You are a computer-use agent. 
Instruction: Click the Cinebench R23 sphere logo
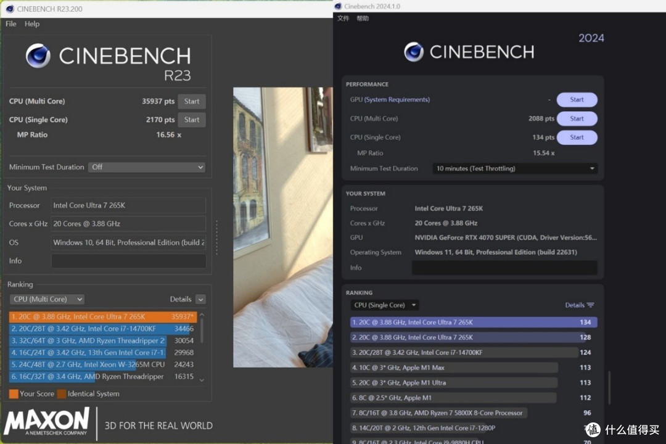click(38, 56)
